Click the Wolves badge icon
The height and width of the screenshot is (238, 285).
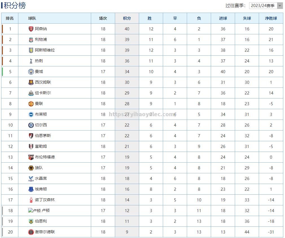pyautogui.click(x=31, y=168)
